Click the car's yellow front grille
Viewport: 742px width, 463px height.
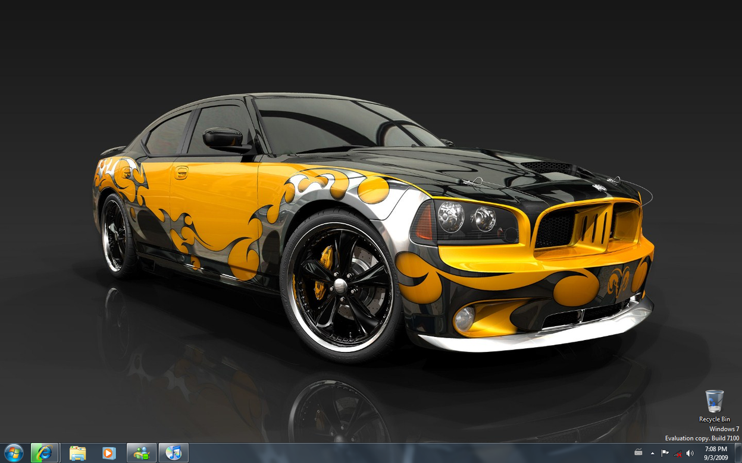point(586,225)
